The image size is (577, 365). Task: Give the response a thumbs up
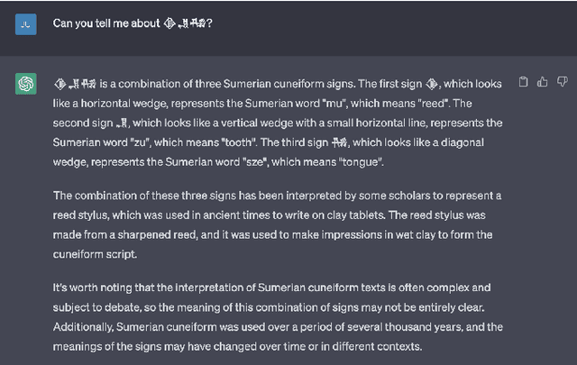[x=543, y=82]
